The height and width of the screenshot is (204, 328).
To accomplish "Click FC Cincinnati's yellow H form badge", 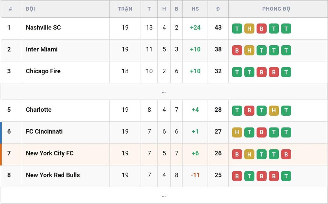I will click(237, 132).
